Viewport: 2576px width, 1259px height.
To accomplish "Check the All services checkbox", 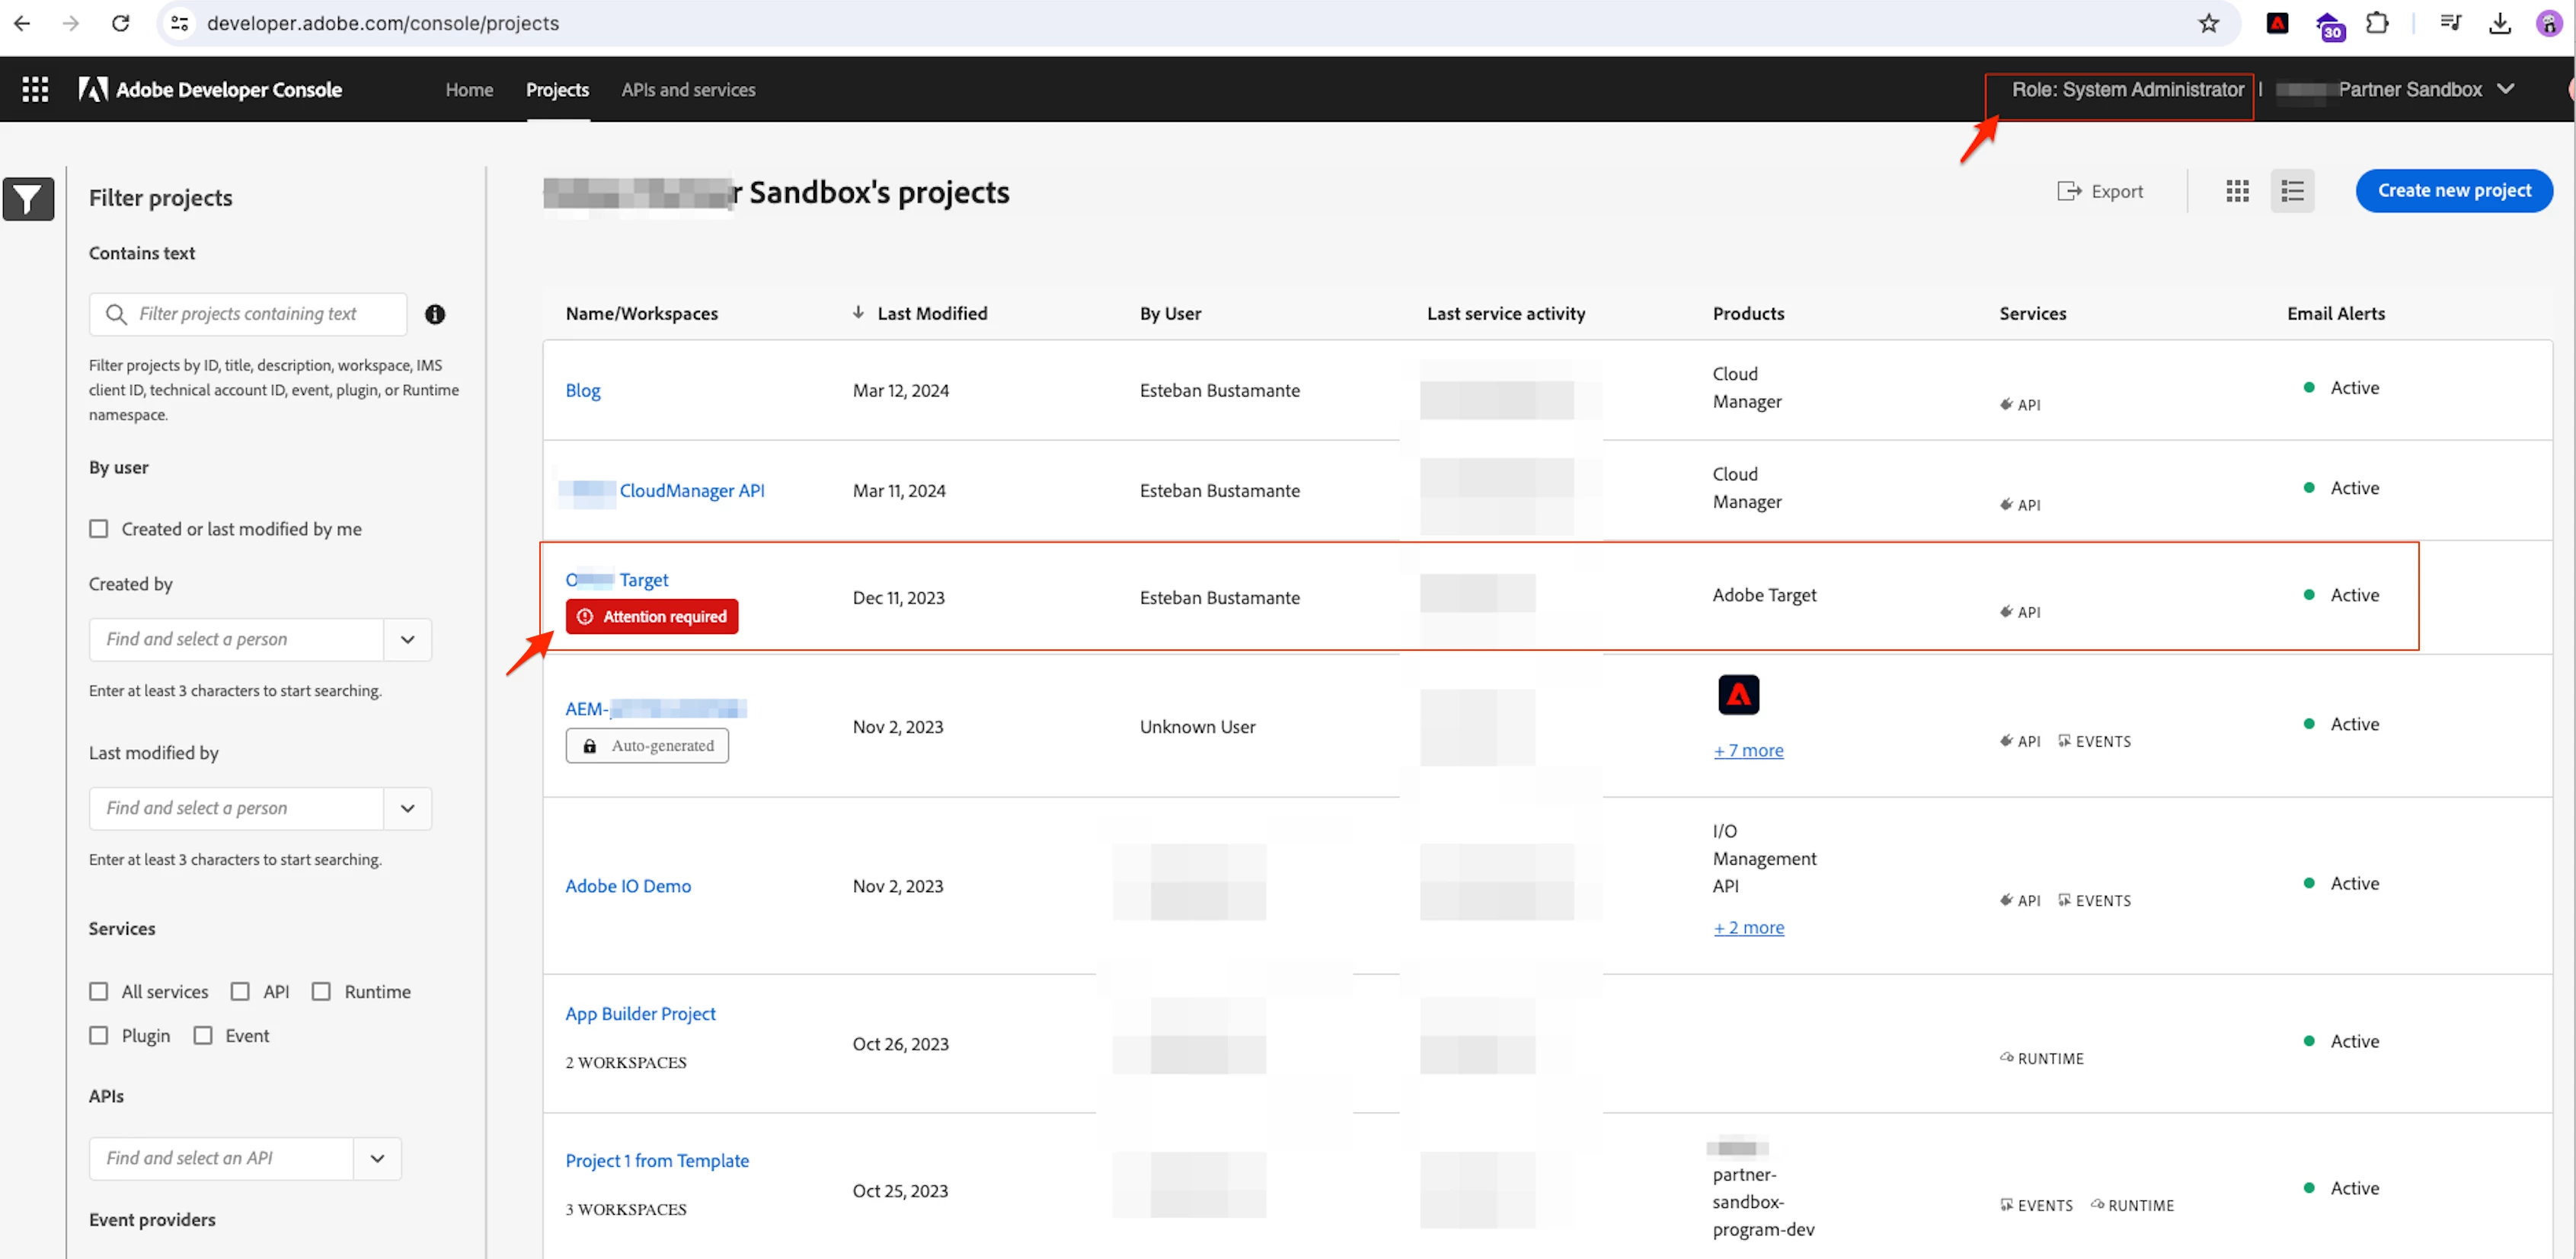I will [99, 991].
